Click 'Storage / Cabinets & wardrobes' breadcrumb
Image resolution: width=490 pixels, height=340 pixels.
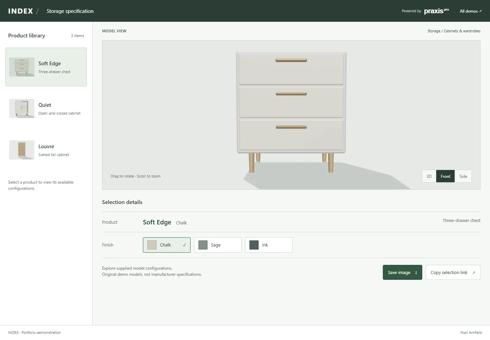click(x=454, y=31)
